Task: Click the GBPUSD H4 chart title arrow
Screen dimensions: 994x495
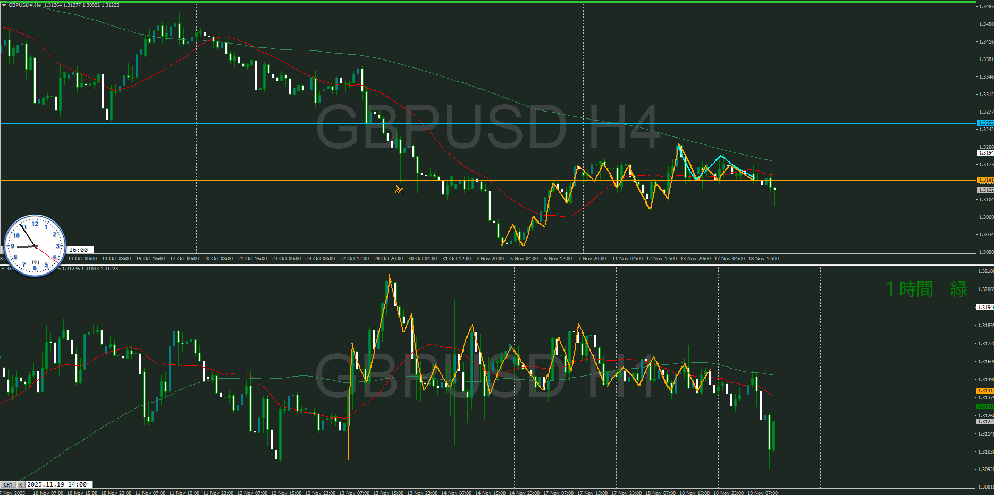Action: 4,5
